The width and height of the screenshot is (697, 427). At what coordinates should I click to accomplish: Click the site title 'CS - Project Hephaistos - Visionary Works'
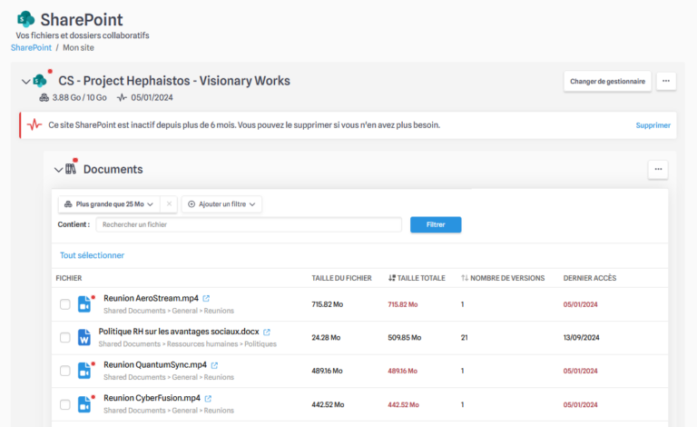pos(174,81)
